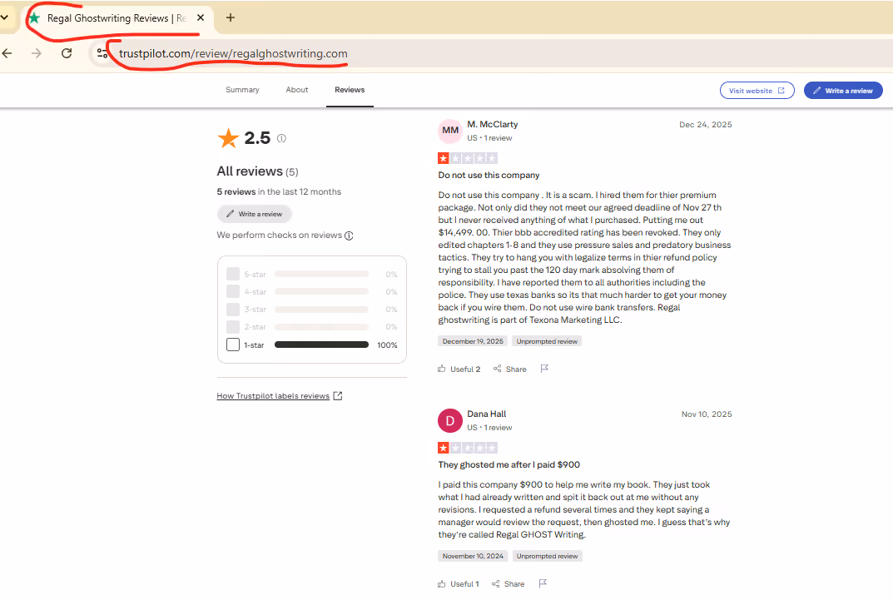Open M. McClarty's reviewer profile name
The height and width of the screenshot is (600, 893).
[493, 124]
